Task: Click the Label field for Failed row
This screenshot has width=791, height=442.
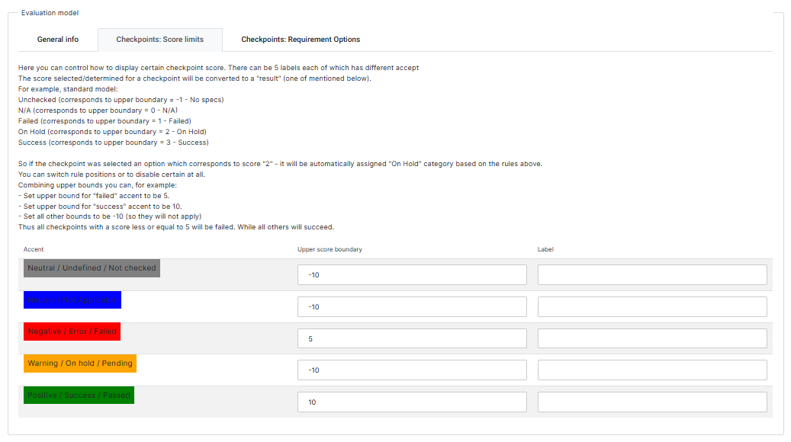Action: (652, 338)
